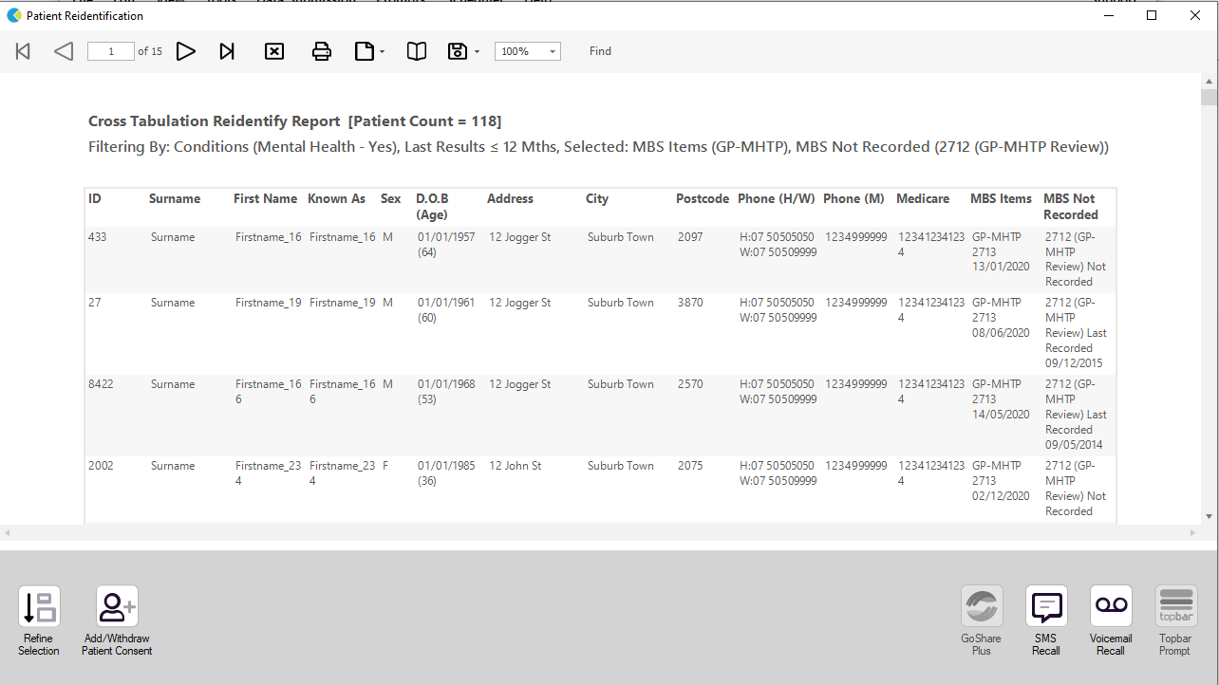Image resolution: width=1219 pixels, height=685 pixels.
Task: Click the report title text
Action: pos(295,121)
